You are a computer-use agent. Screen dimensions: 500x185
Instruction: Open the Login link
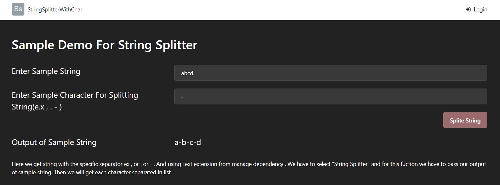480,10
